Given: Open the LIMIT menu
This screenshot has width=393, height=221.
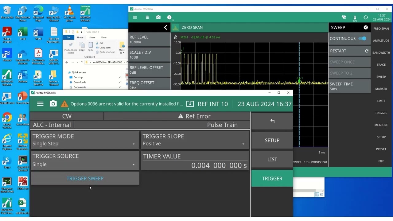Looking at the screenshot, I should tap(381, 101).
